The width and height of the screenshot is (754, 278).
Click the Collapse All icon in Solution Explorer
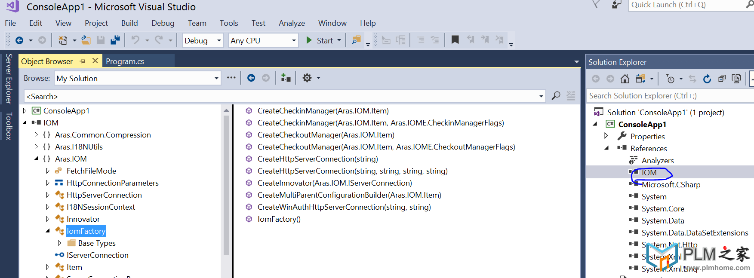[722, 79]
